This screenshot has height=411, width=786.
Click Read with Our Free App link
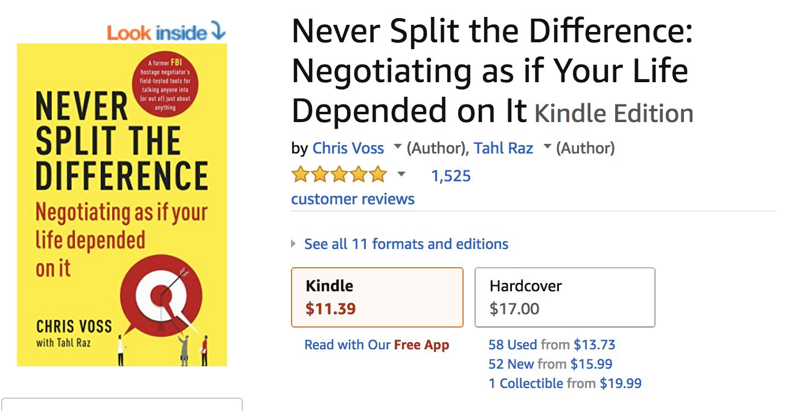coord(377,345)
